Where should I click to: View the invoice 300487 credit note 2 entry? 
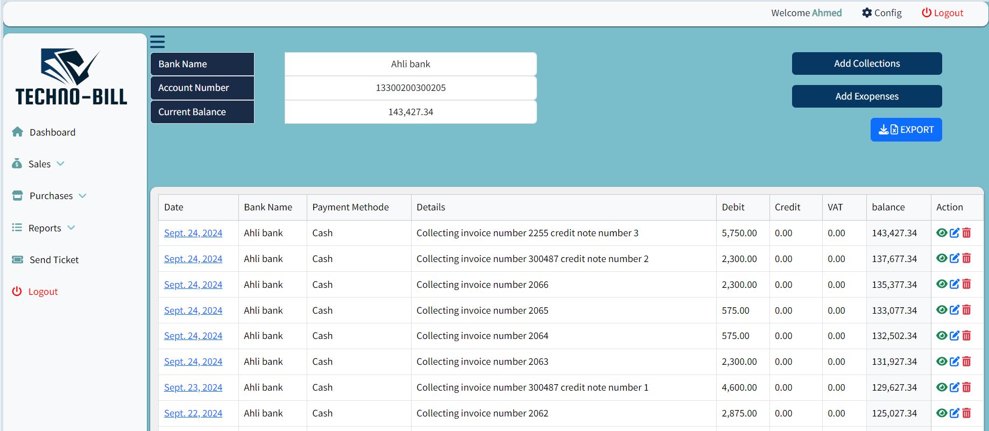pos(942,258)
